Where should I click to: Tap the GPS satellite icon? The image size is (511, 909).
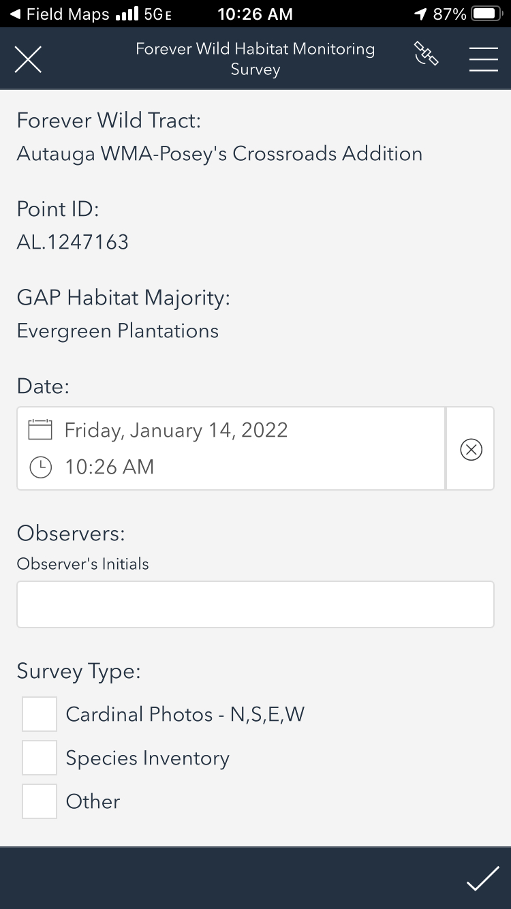(x=426, y=55)
